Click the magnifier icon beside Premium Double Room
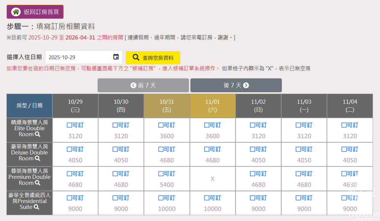Image resolution: width=380 pixels, height=221 pixels. (x=38, y=183)
